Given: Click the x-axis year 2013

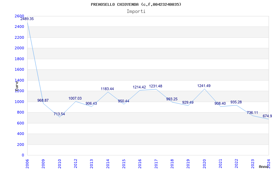Looking at the screenshot, I should point(92,164).
